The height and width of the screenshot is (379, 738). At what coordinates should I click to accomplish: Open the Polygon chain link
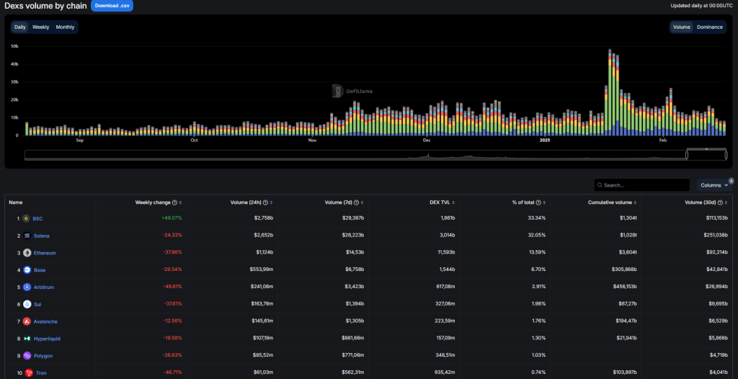coord(43,356)
